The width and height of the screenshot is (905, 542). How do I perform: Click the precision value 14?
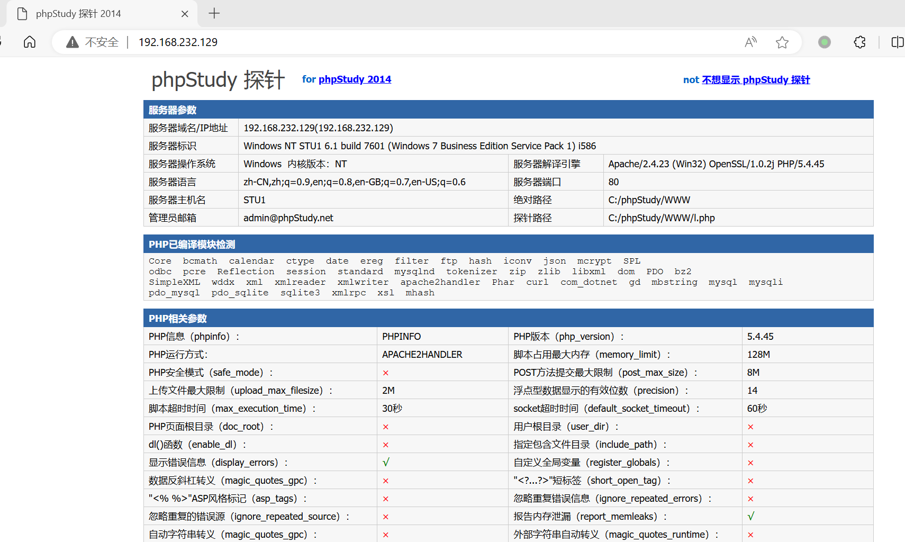point(752,391)
